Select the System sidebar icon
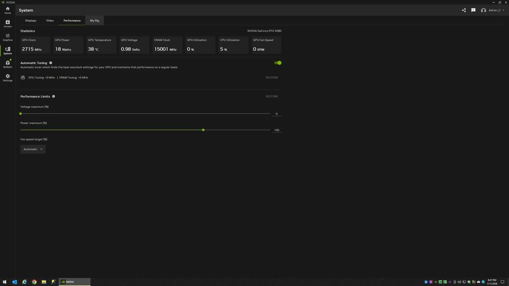This screenshot has height=286, width=509. pyautogui.click(x=8, y=50)
